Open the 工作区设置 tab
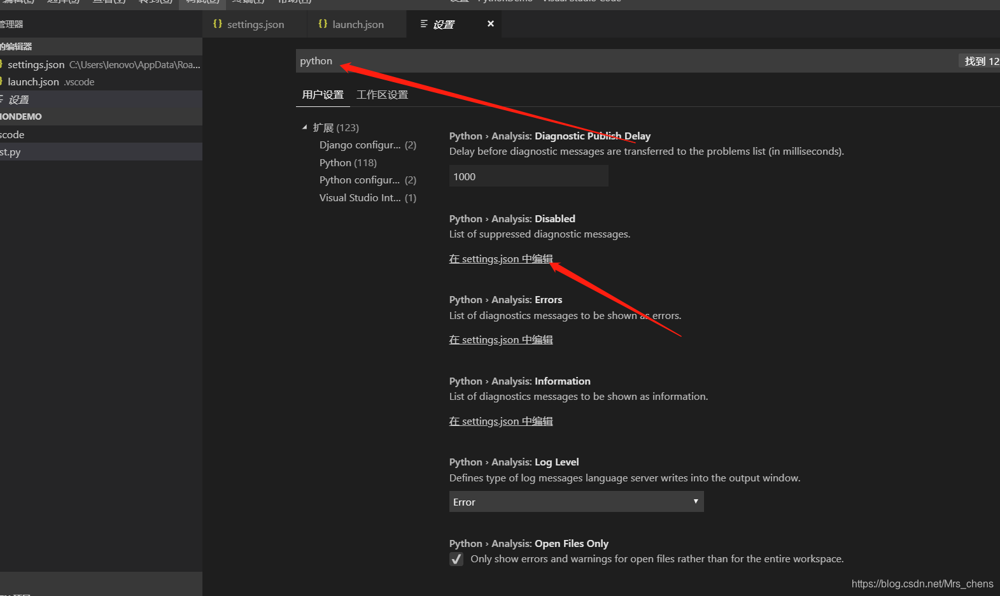This screenshot has width=1000, height=596. 383,95
